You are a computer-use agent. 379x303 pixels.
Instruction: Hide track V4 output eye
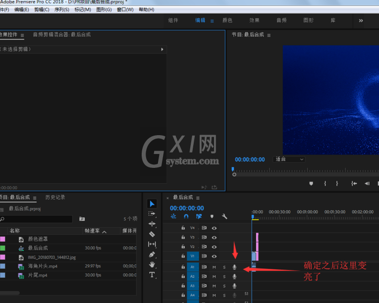tap(214, 228)
